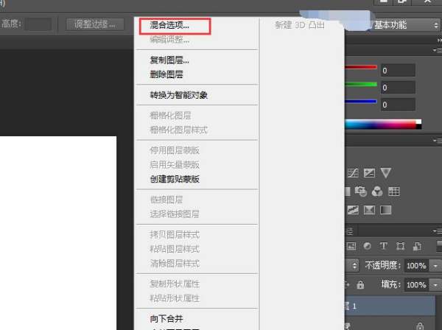Open the 填充 slider dropdown arrow
Image resolution: width=442 pixels, height=330 pixels.
click(435, 284)
